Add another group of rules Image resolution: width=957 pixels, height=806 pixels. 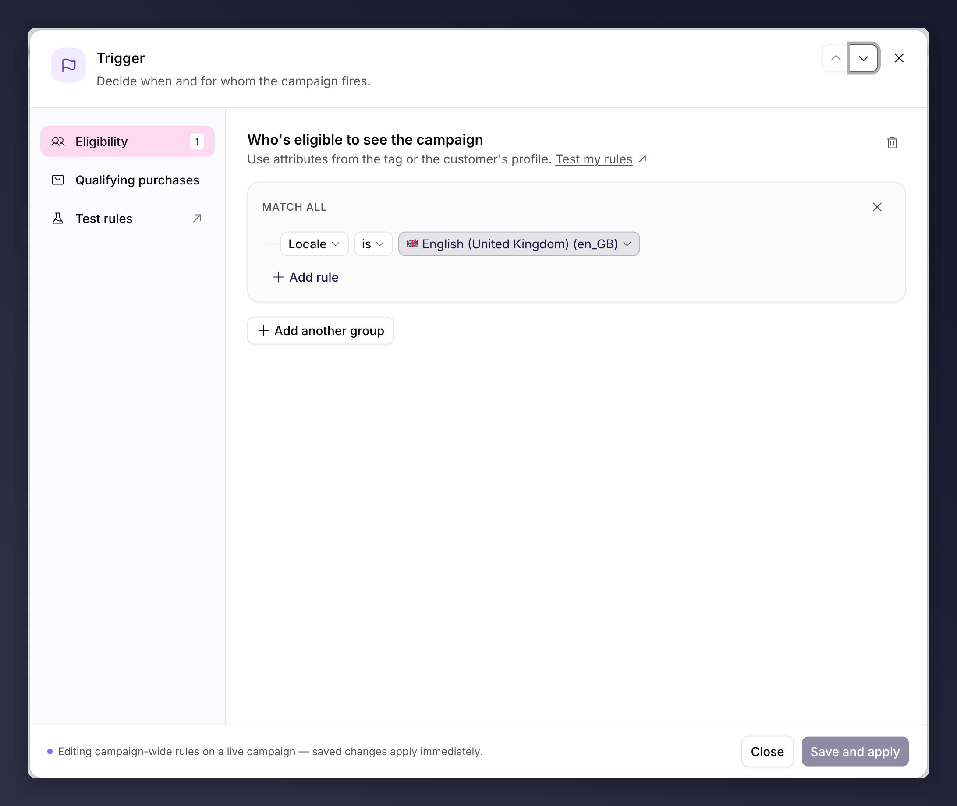[320, 330]
